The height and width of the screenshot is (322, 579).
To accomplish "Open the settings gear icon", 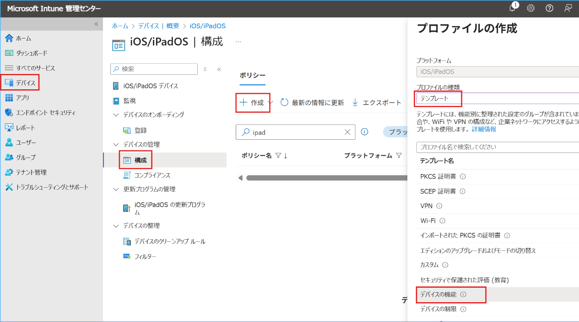I will (531, 8).
